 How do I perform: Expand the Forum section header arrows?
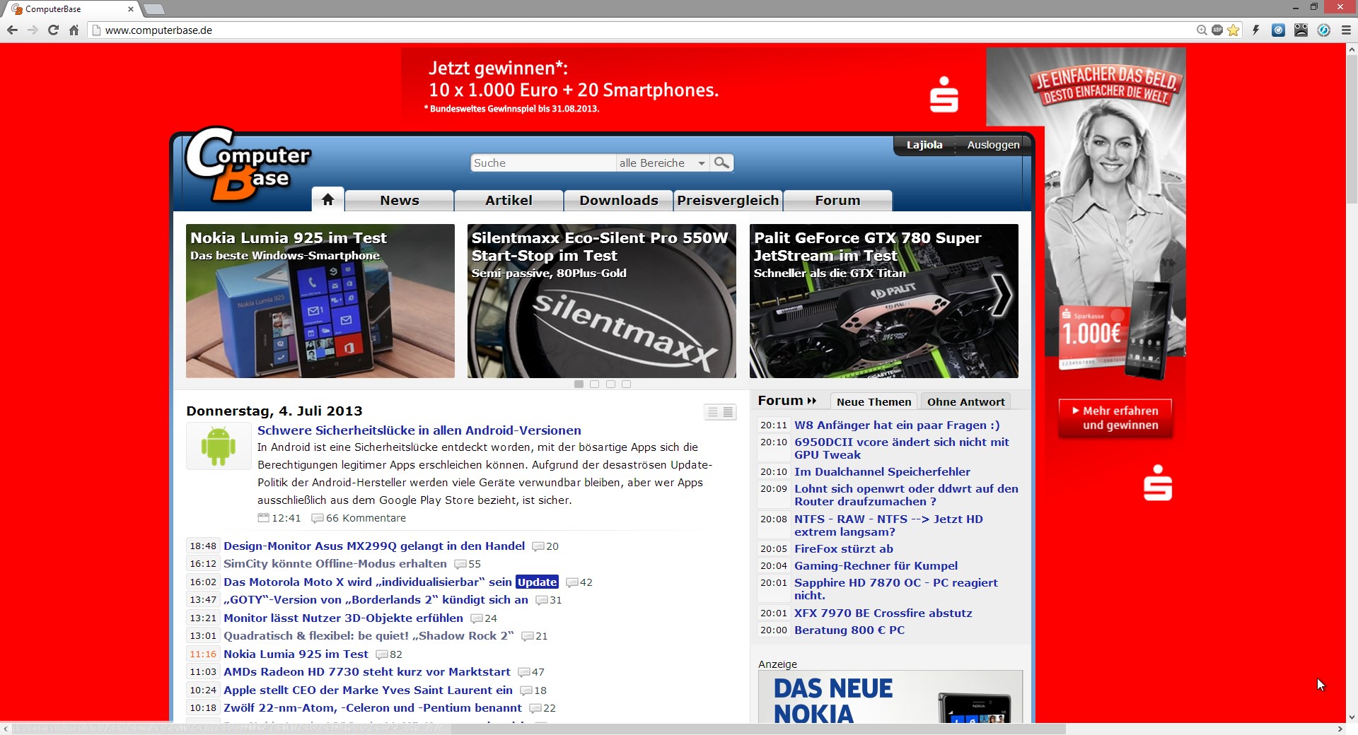811,401
